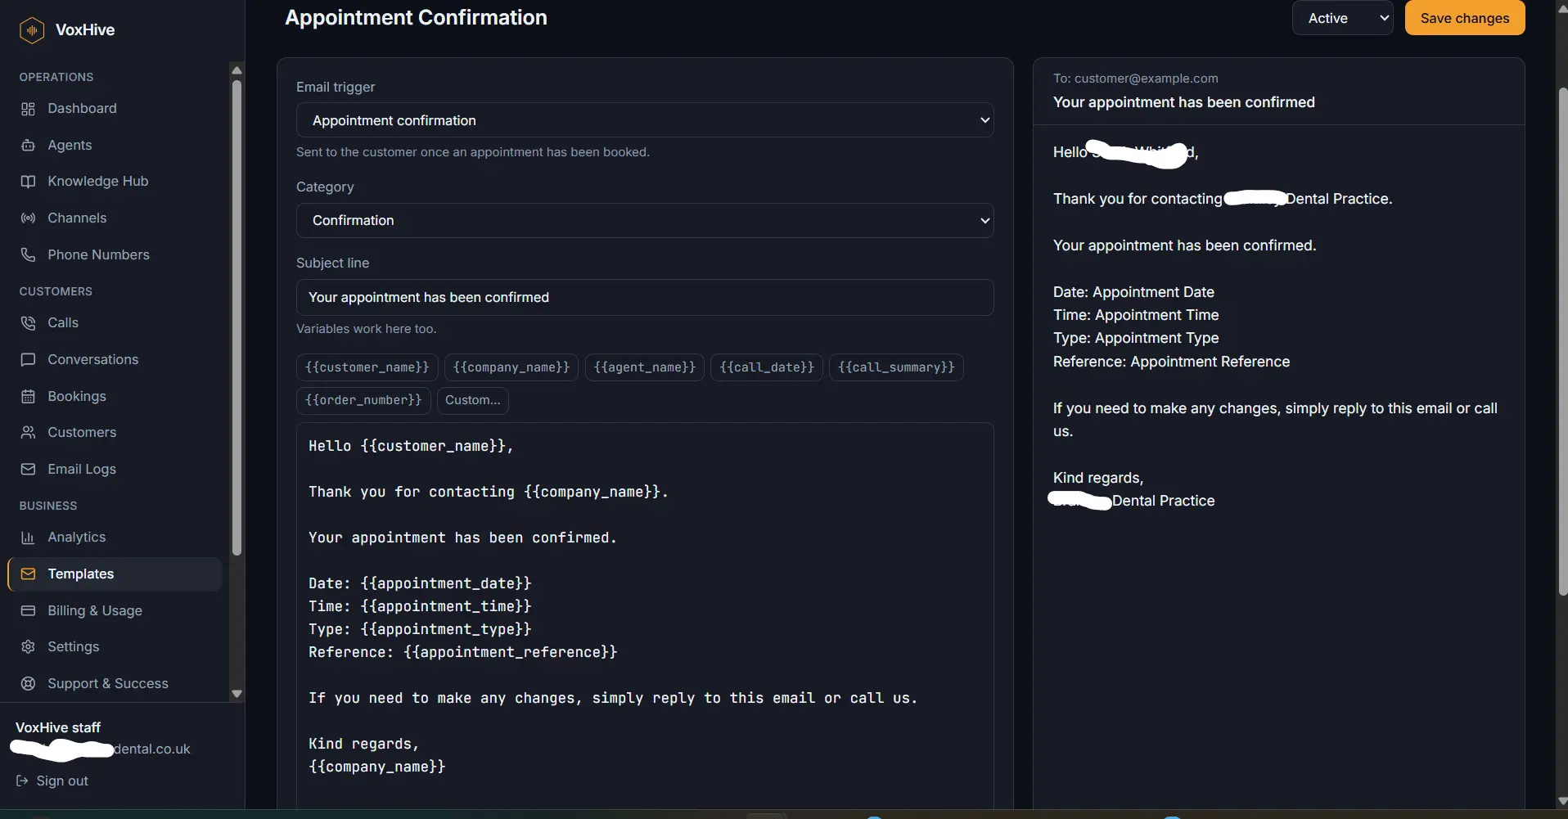Image resolution: width=1568 pixels, height=819 pixels.
Task: Insert the {{call_date}} variable chip
Action: pyautogui.click(x=767, y=367)
